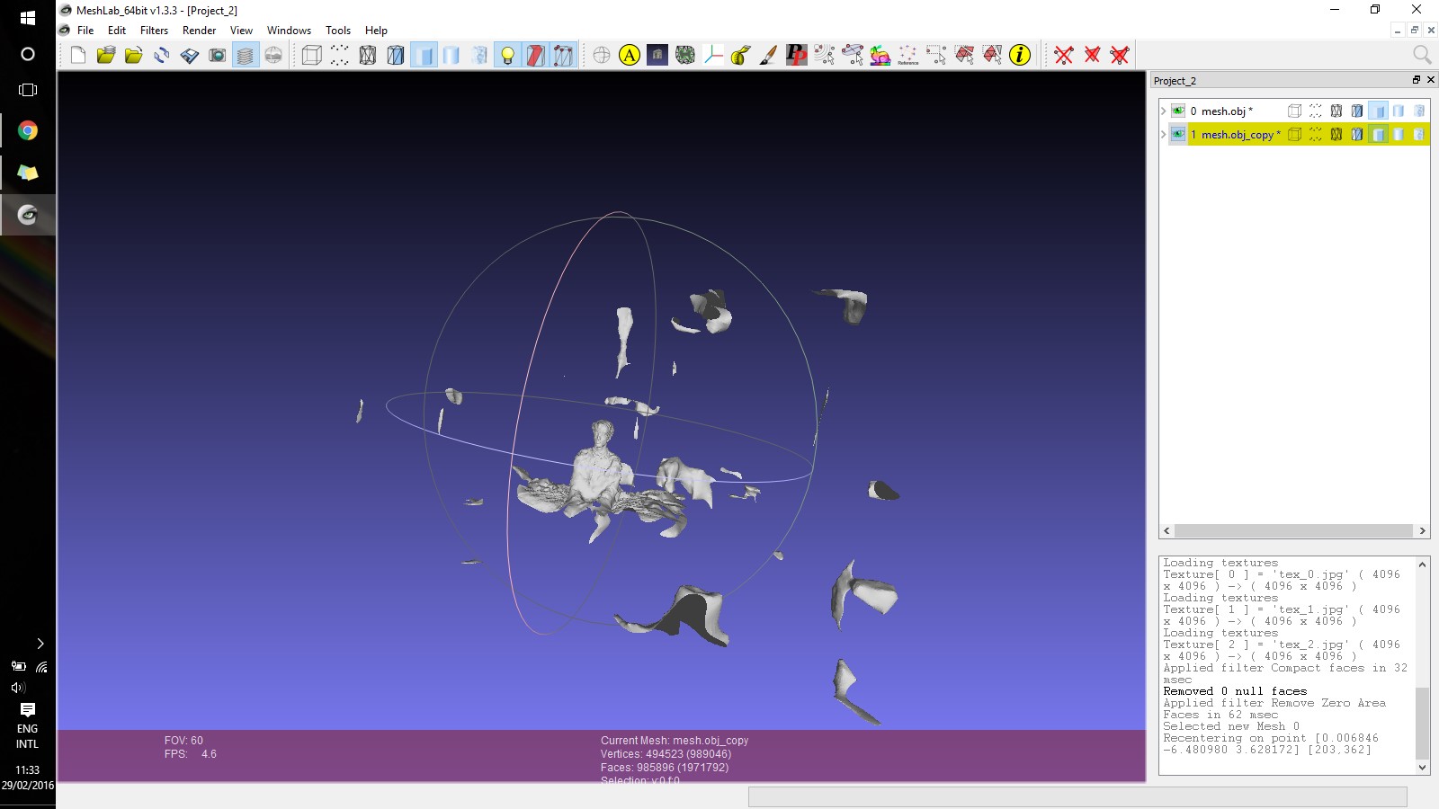
Task: Create a new empty project
Action: pos(78,56)
